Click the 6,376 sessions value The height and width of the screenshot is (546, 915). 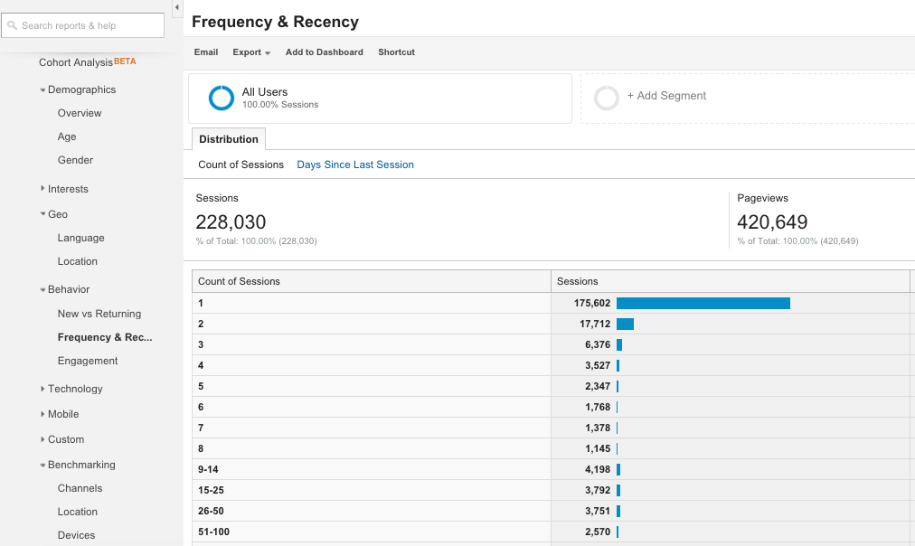tap(598, 344)
